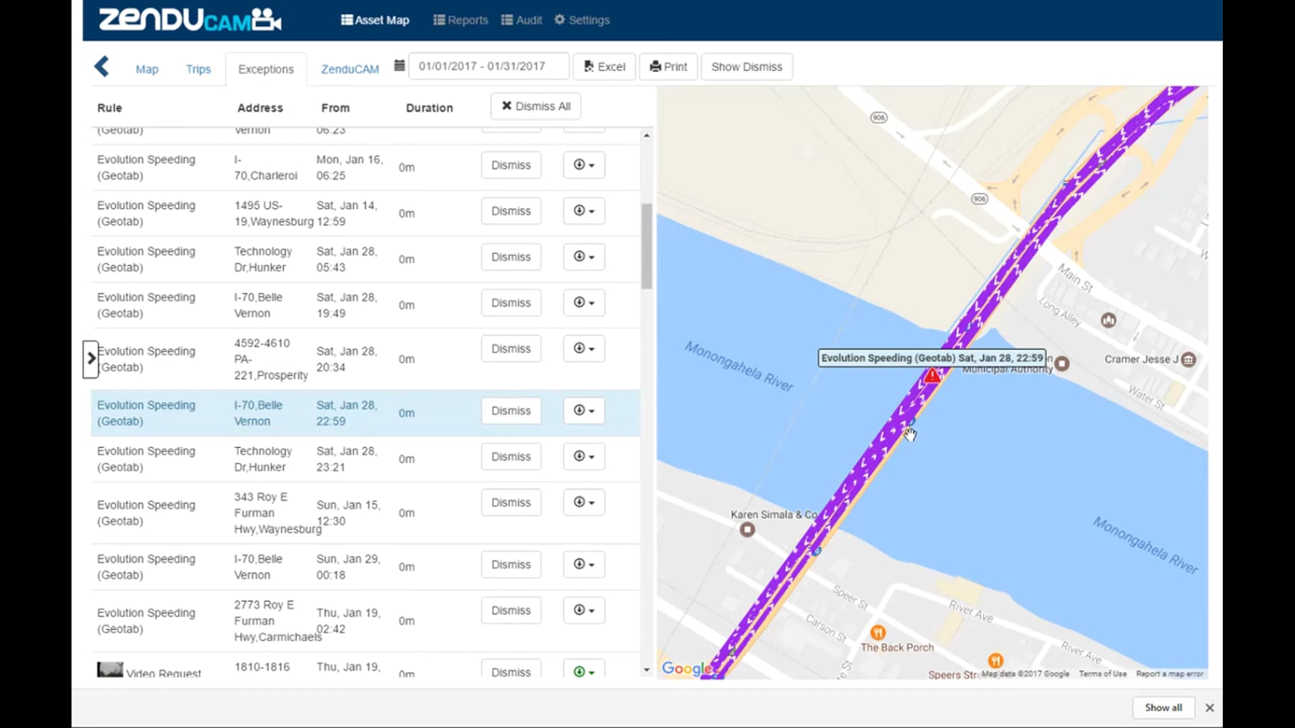Image resolution: width=1295 pixels, height=728 pixels.
Task: Toggle Show Dismiss button
Action: [747, 67]
